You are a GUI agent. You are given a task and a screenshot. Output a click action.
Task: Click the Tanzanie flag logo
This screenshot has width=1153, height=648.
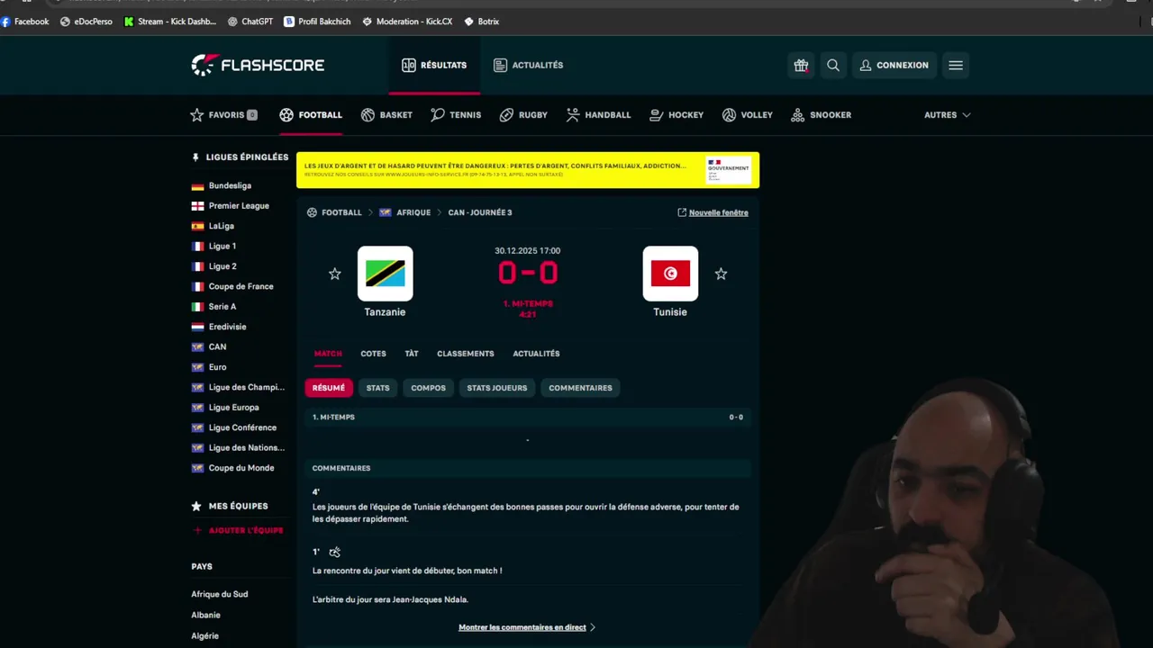pyautogui.click(x=386, y=274)
